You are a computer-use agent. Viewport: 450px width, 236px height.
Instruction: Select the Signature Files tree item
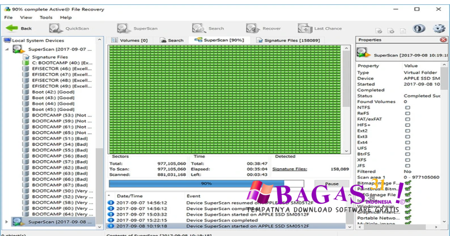(x=50, y=57)
